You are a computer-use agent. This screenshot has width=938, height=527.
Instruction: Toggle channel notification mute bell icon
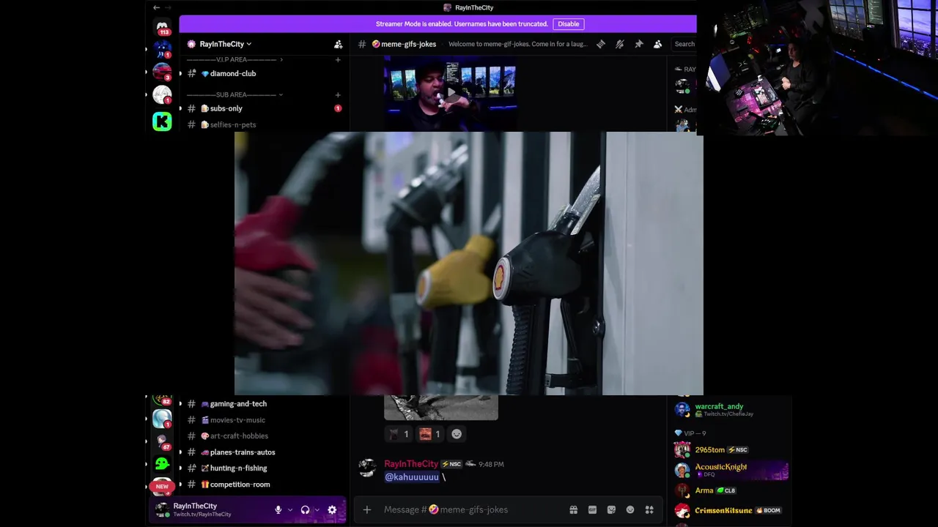click(620, 44)
